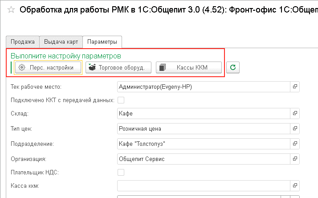Click open icon beside Тип цен field
The height and width of the screenshot is (198, 318).
tap(294, 129)
